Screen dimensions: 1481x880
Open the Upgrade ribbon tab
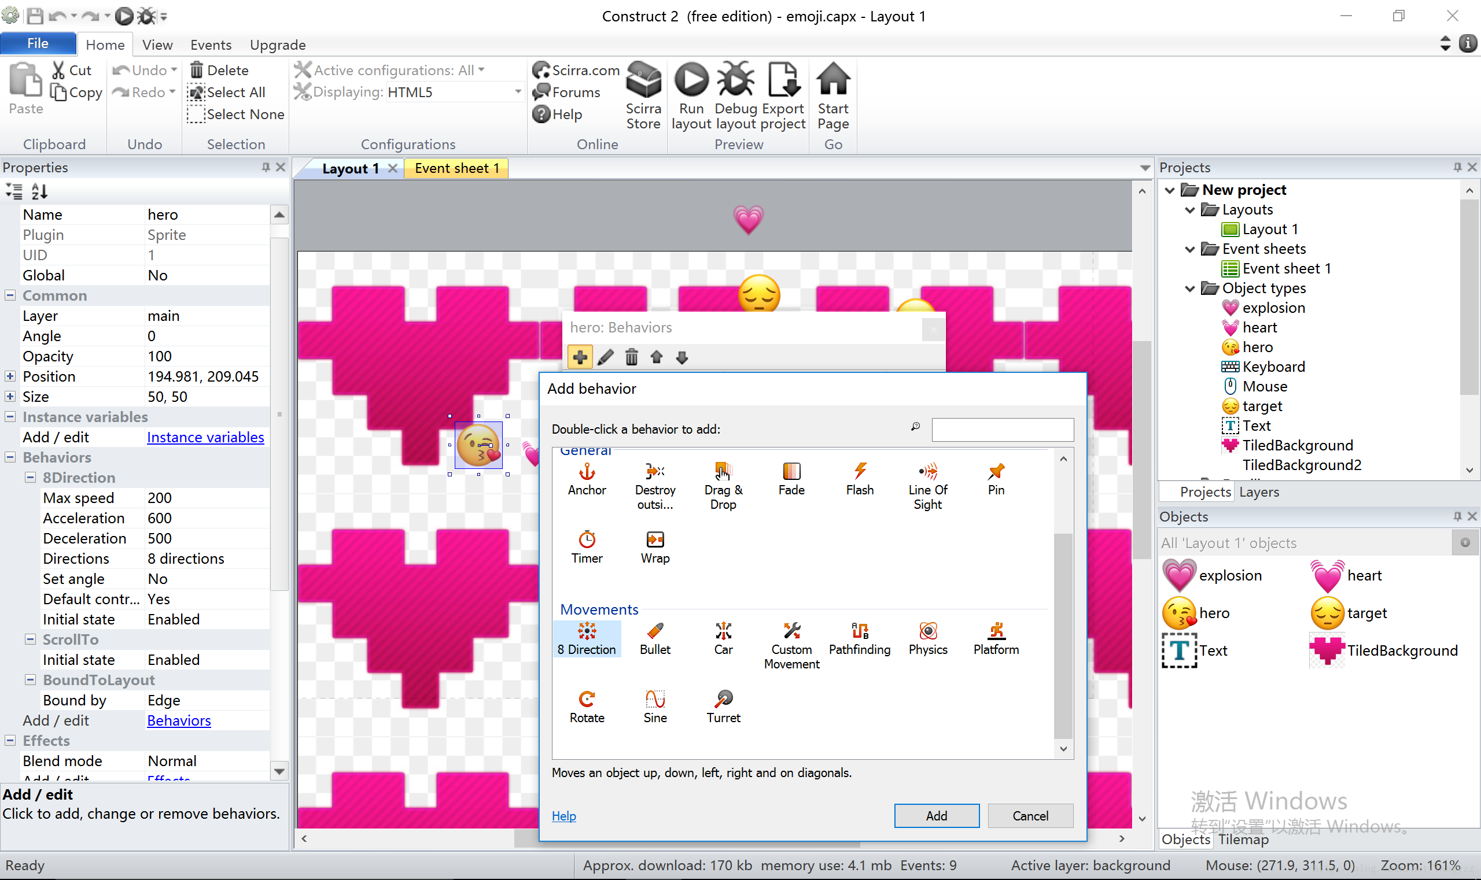(278, 45)
